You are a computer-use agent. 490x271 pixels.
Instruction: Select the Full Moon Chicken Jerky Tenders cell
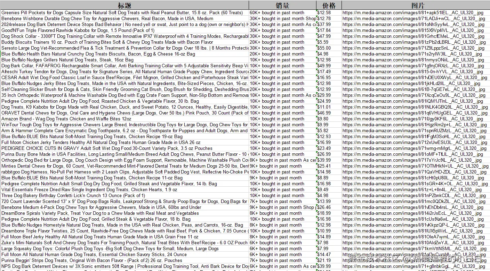(x=124, y=143)
